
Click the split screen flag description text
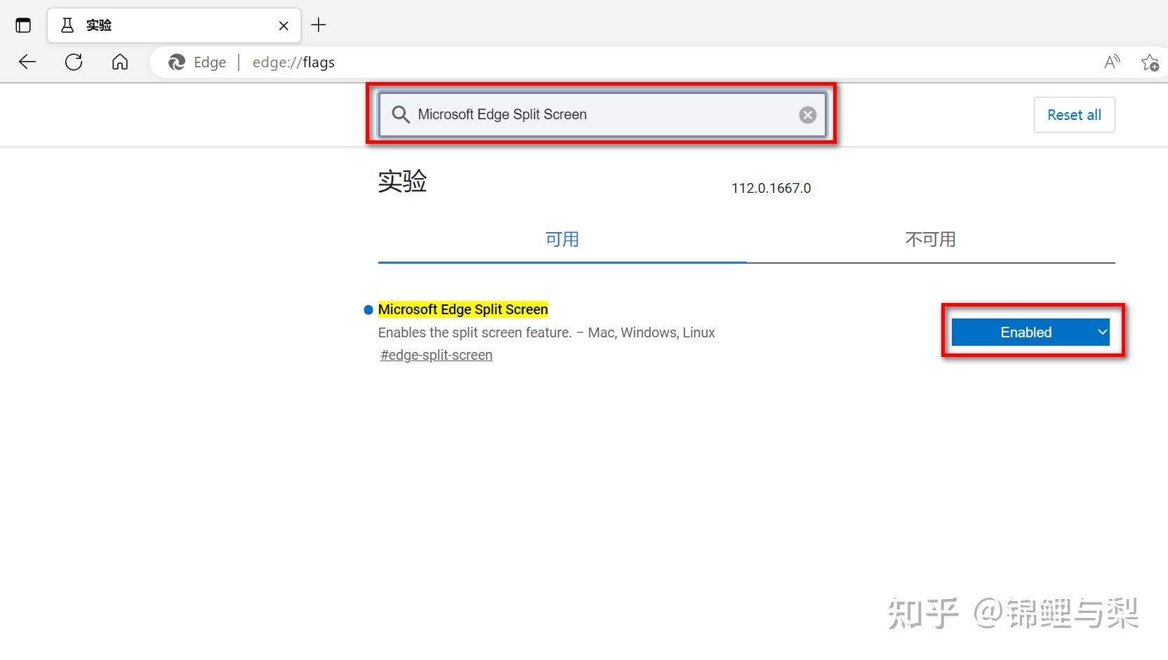(546, 332)
